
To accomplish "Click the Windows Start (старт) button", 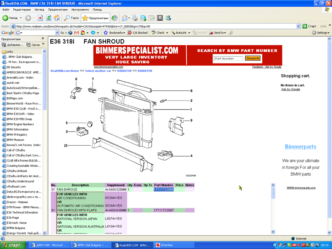I will click(x=13, y=245).
